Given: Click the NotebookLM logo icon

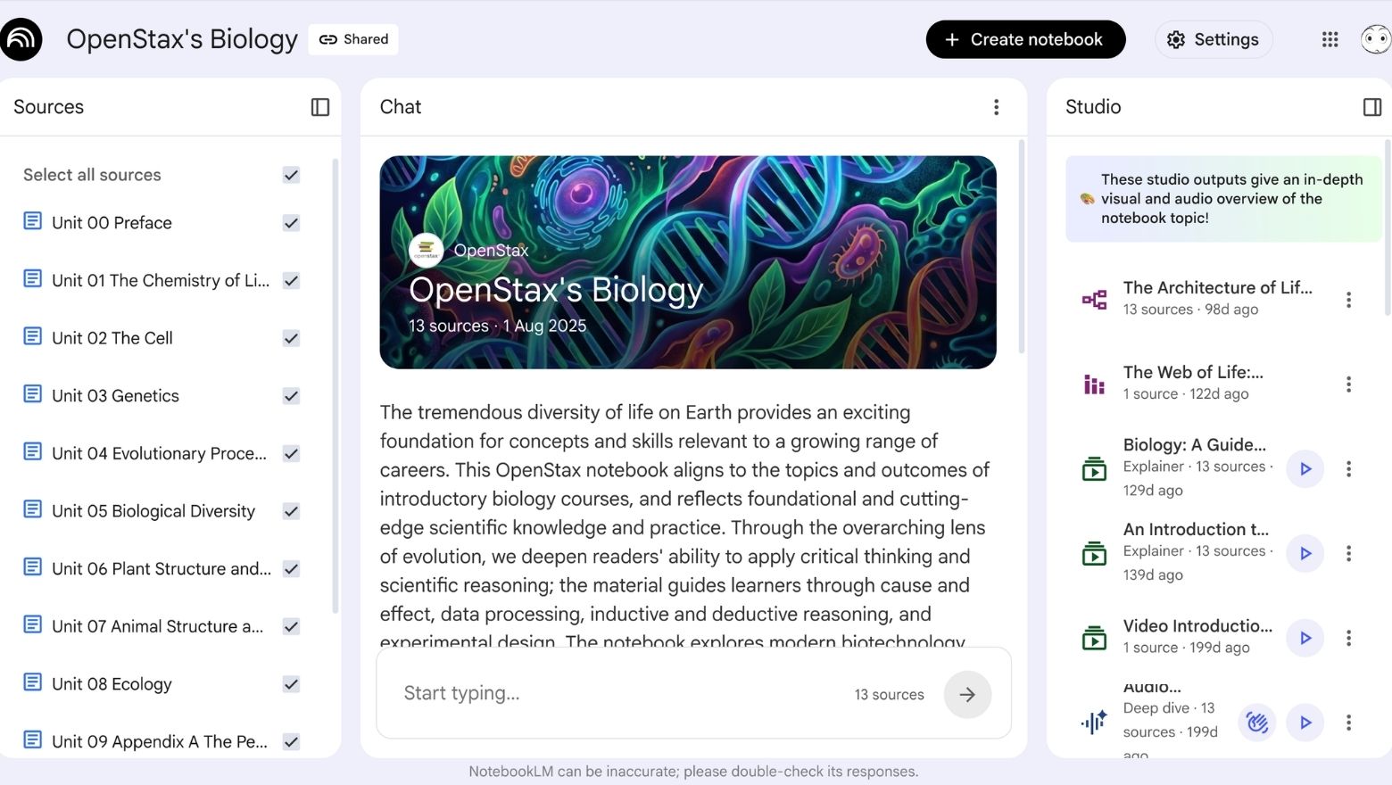Looking at the screenshot, I should (x=21, y=39).
